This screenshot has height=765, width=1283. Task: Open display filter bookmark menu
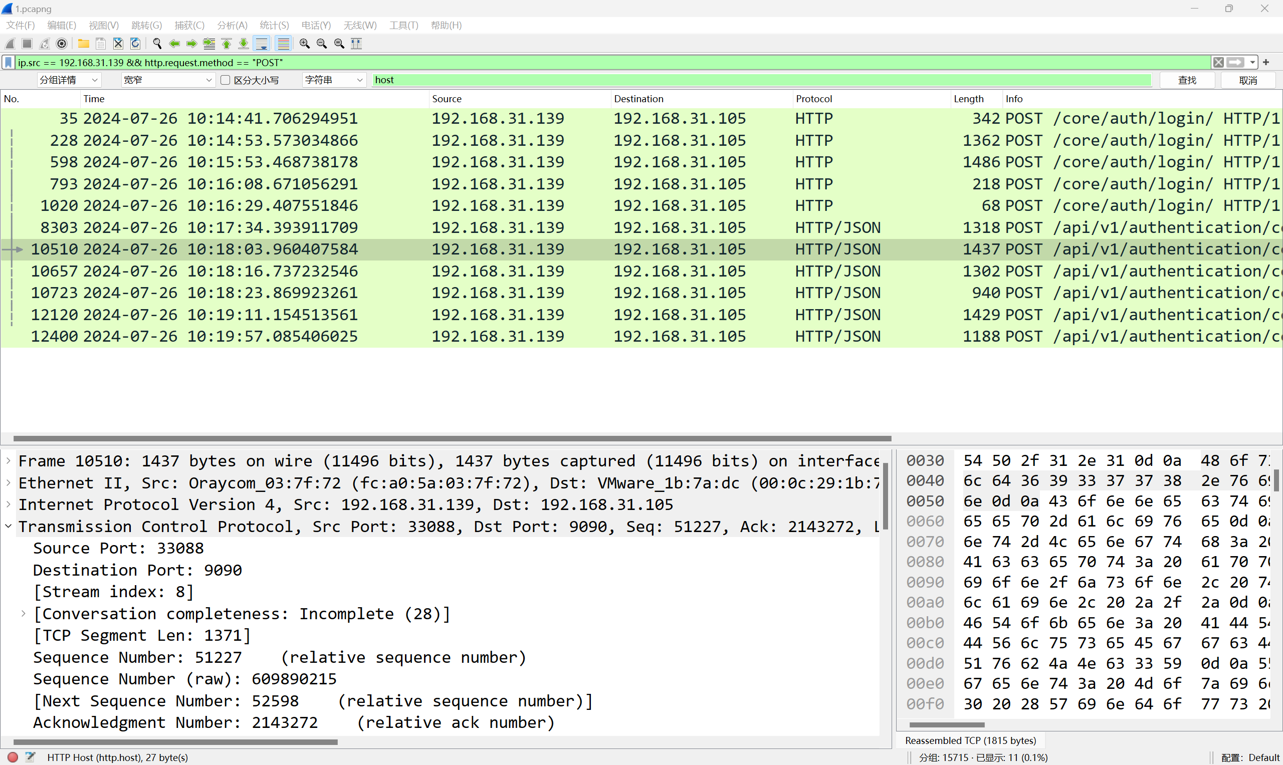pos(8,63)
